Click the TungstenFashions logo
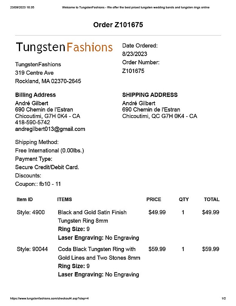236x306 pixels. tap(64, 48)
